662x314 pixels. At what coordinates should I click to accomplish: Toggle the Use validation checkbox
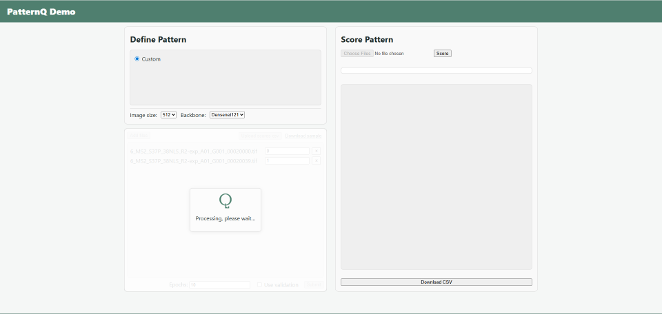click(260, 284)
